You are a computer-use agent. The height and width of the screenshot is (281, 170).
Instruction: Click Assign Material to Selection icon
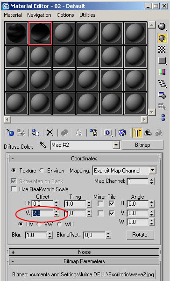click(35, 133)
